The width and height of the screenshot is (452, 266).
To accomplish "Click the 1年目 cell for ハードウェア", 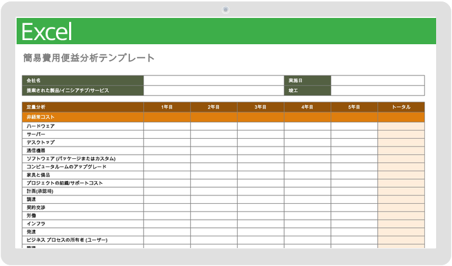I will tap(167, 126).
